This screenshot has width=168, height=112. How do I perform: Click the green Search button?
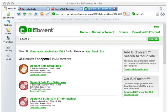[x=153, y=39]
